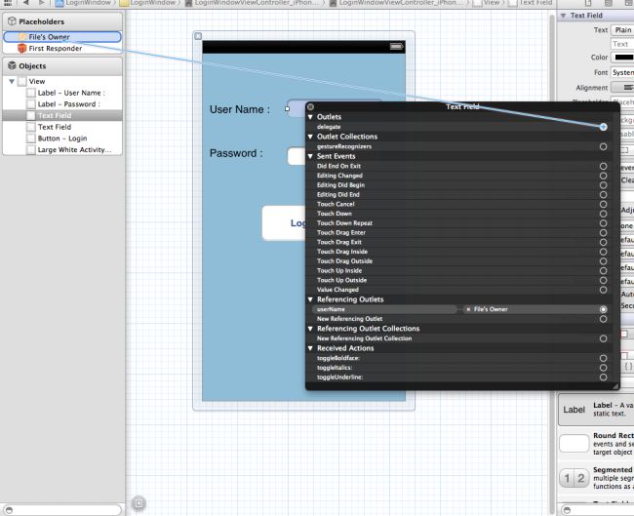The height and width of the screenshot is (516, 634).
Task: Click the LoginWindow project breadcrumb
Action: [x=83, y=3]
